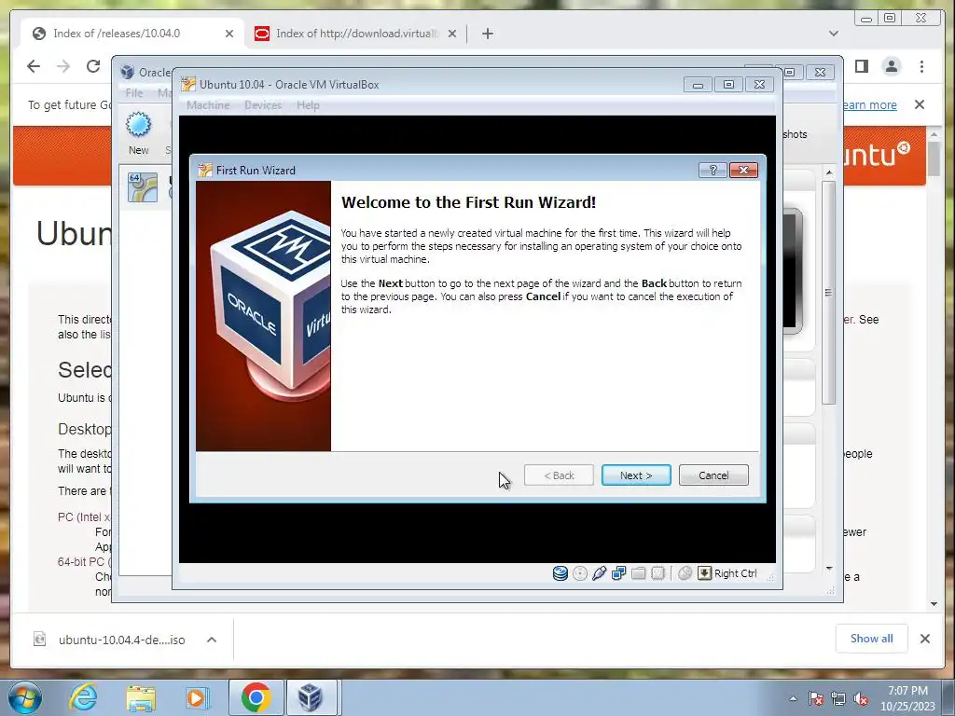The width and height of the screenshot is (955, 716).
Task: Toggle Chrome's side panel icon
Action: click(x=861, y=66)
